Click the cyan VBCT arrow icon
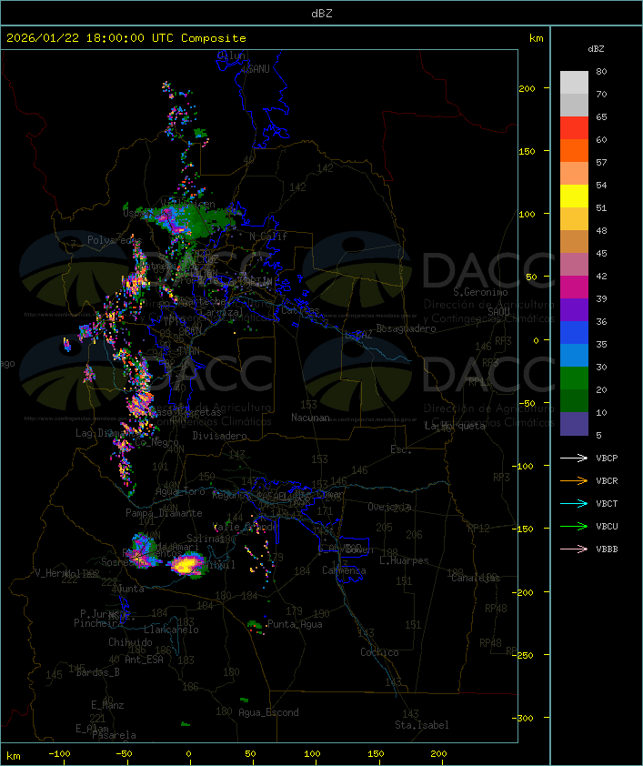The width and height of the screenshot is (643, 766). point(574,503)
